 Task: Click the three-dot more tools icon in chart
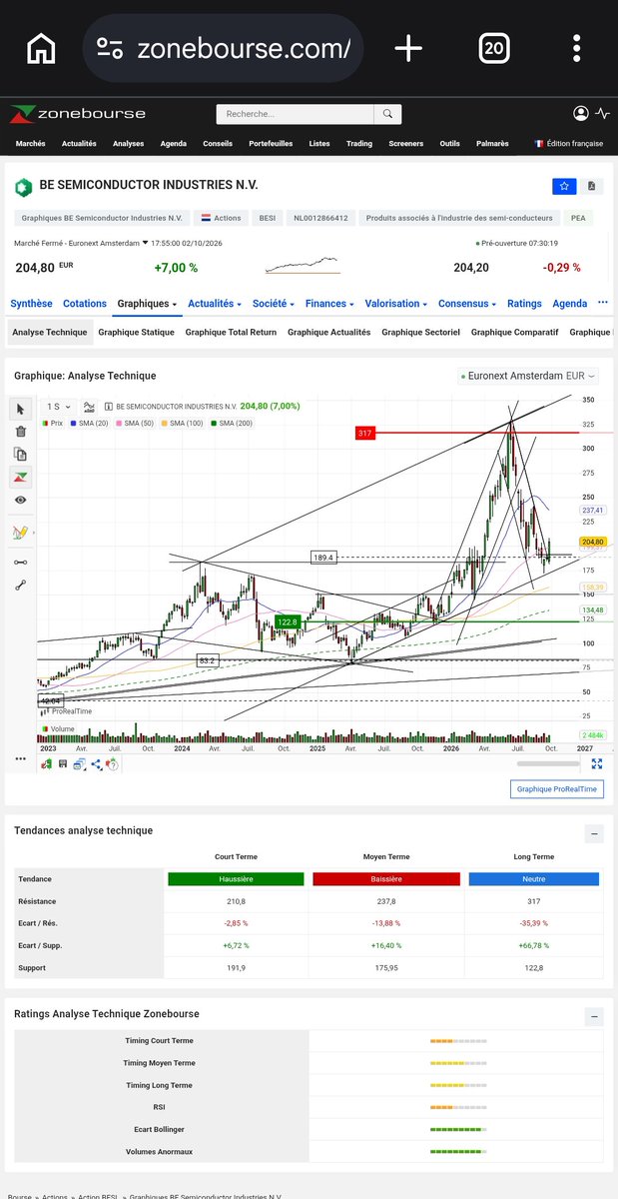[21, 758]
